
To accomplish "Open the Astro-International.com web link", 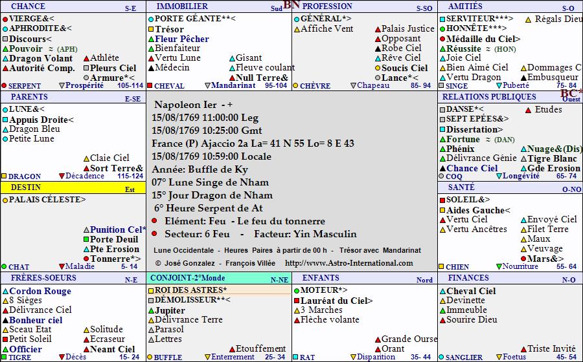I will (349, 263).
